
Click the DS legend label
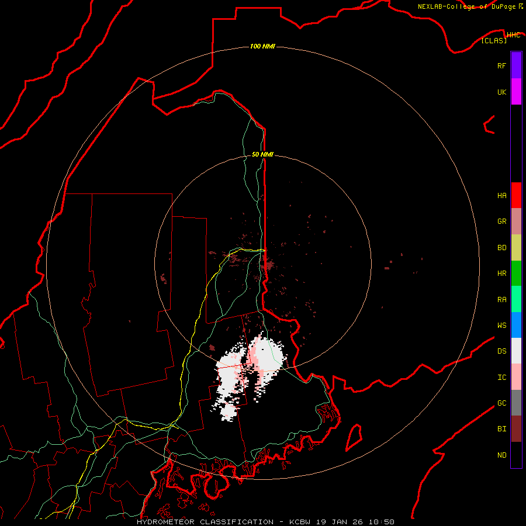[501, 351]
